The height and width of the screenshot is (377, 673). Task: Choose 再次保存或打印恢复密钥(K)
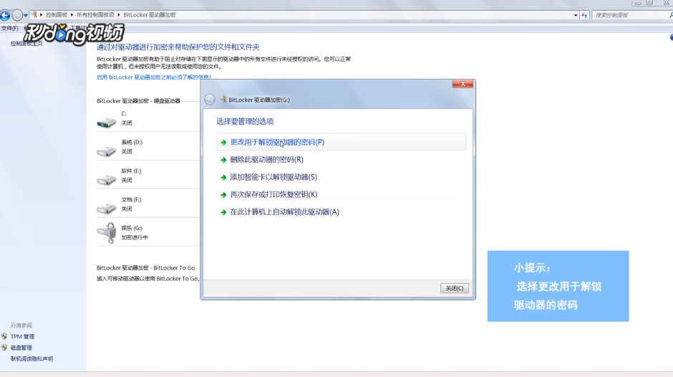[273, 195]
